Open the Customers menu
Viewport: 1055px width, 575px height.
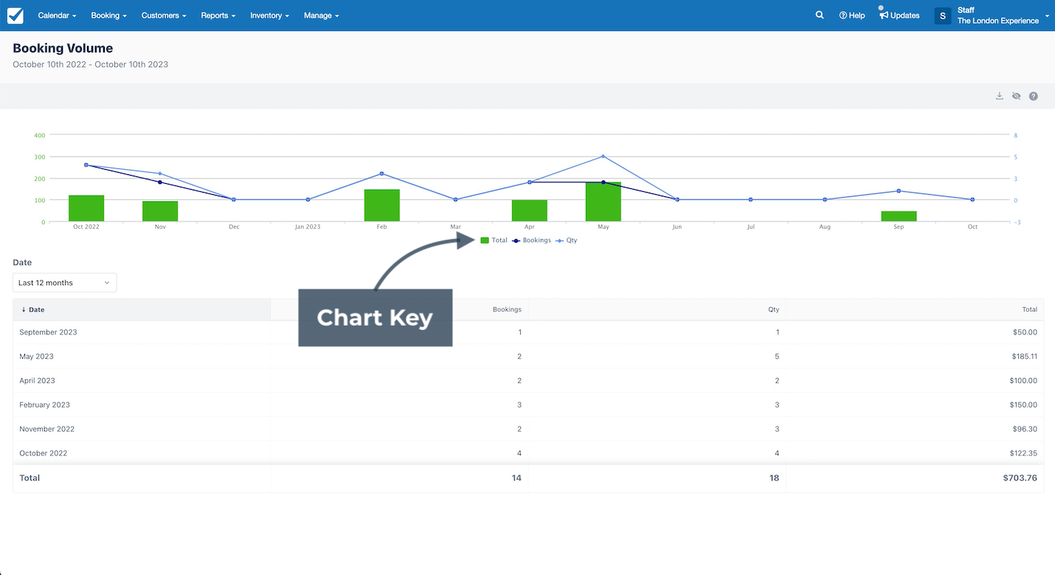(x=164, y=16)
